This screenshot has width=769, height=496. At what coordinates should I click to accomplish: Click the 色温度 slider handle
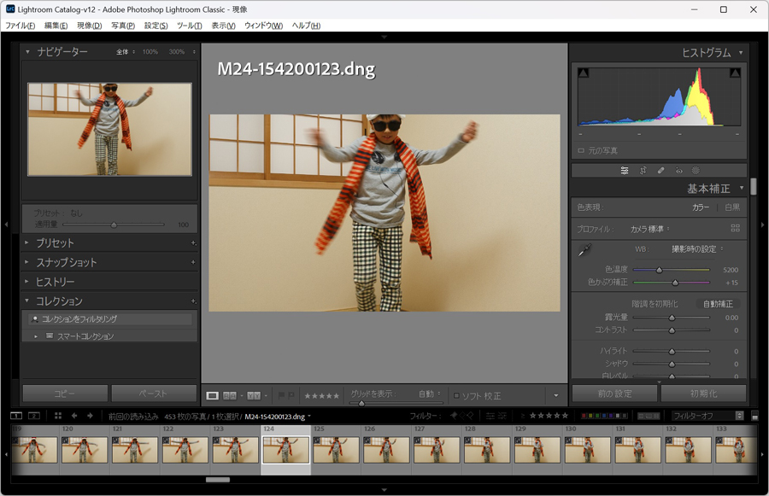[x=659, y=270]
